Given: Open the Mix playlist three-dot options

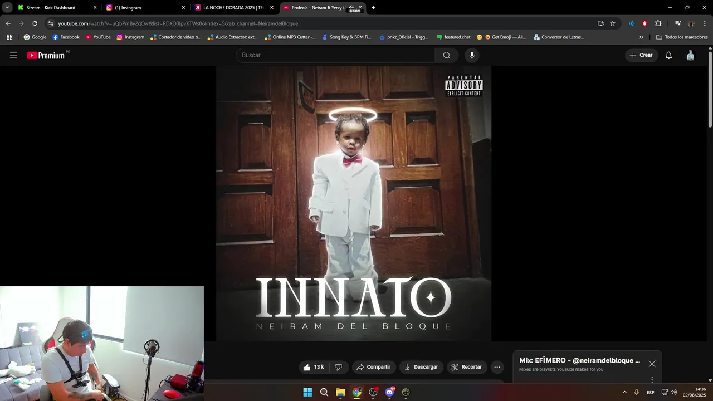Looking at the screenshot, I should click(x=652, y=380).
